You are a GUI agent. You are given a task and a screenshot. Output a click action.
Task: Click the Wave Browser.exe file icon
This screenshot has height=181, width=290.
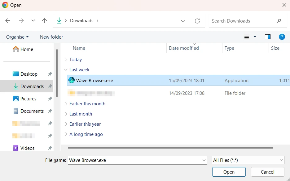72,80
